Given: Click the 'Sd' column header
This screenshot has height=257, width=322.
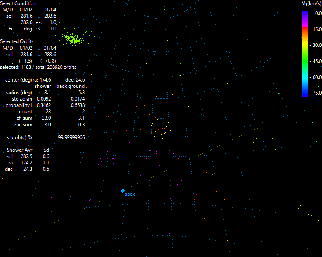Looking at the screenshot, I should point(46,150).
